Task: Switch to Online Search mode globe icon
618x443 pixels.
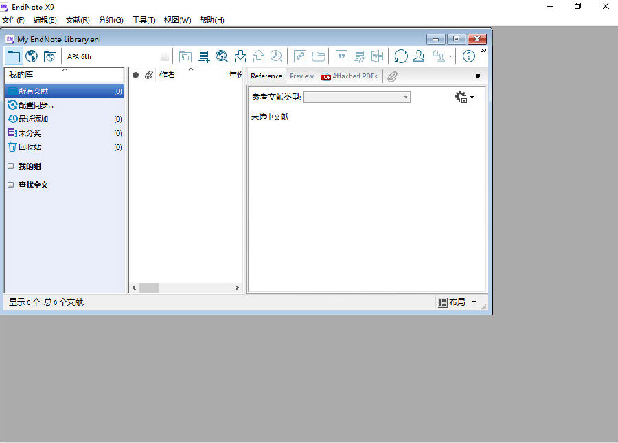Action: tap(32, 56)
